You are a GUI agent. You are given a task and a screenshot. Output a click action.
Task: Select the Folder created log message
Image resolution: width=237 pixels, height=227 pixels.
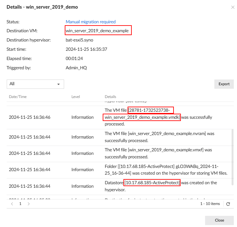click(166, 170)
